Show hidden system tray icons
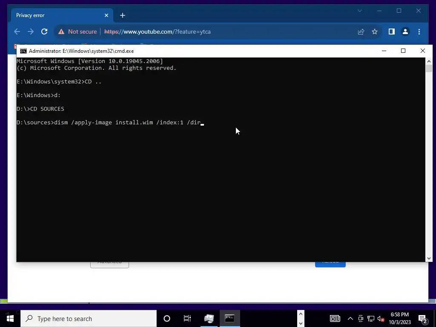 (350, 318)
